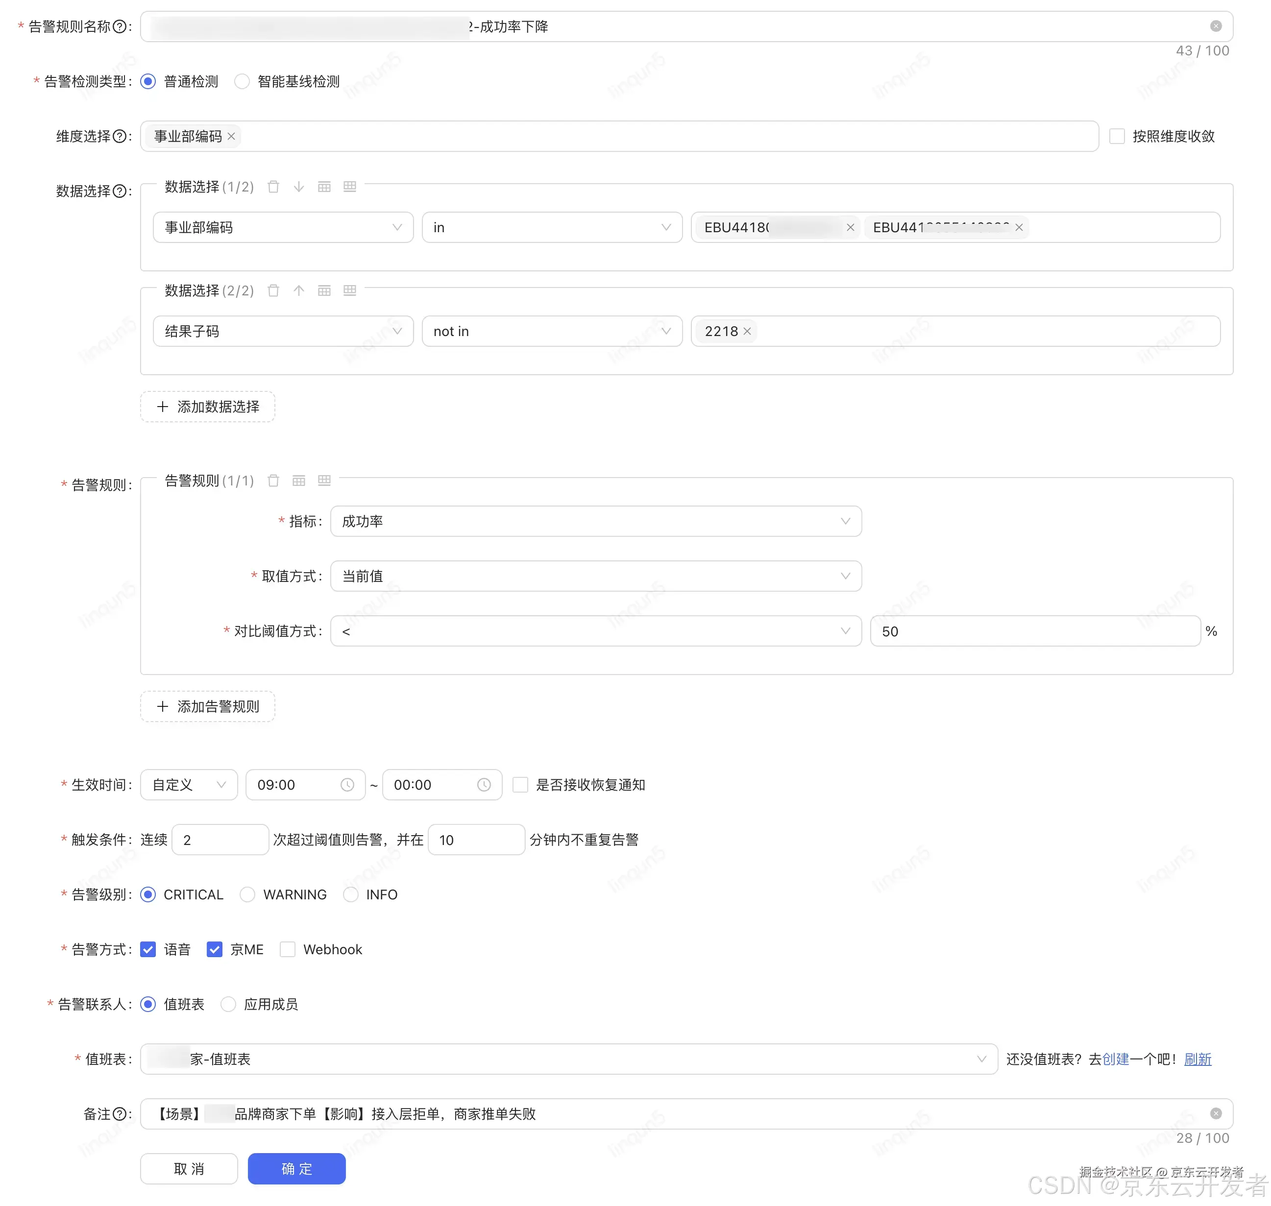Click the threshold value 50 input field
1271x1206 pixels.
pyautogui.click(x=1034, y=630)
